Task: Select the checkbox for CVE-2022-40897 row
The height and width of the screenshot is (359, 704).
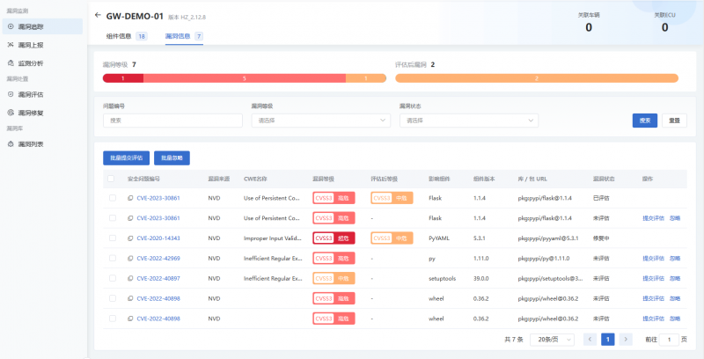Action: tap(112, 278)
